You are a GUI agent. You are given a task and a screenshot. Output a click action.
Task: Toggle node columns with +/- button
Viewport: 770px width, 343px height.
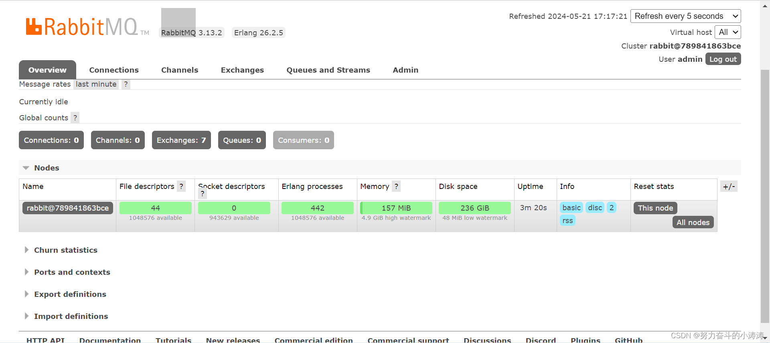coord(729,186)
